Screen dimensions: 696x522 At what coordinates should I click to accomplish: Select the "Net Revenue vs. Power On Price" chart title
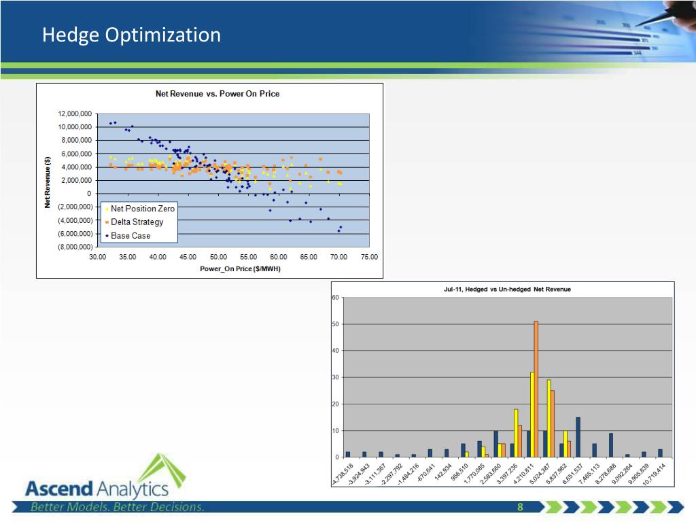217,94
